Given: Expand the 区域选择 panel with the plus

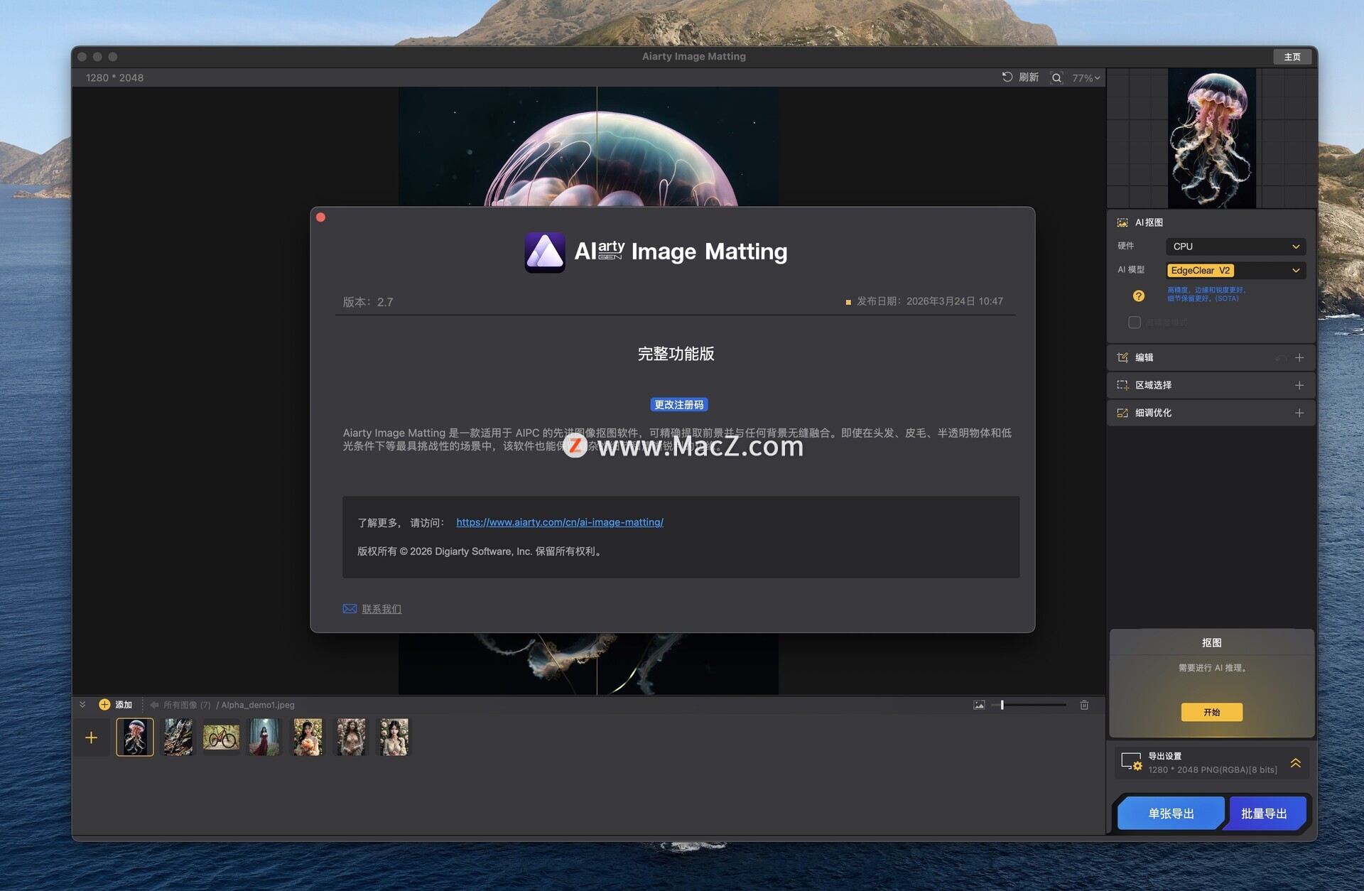Looking at the screenshot, I should (1299, 385).
